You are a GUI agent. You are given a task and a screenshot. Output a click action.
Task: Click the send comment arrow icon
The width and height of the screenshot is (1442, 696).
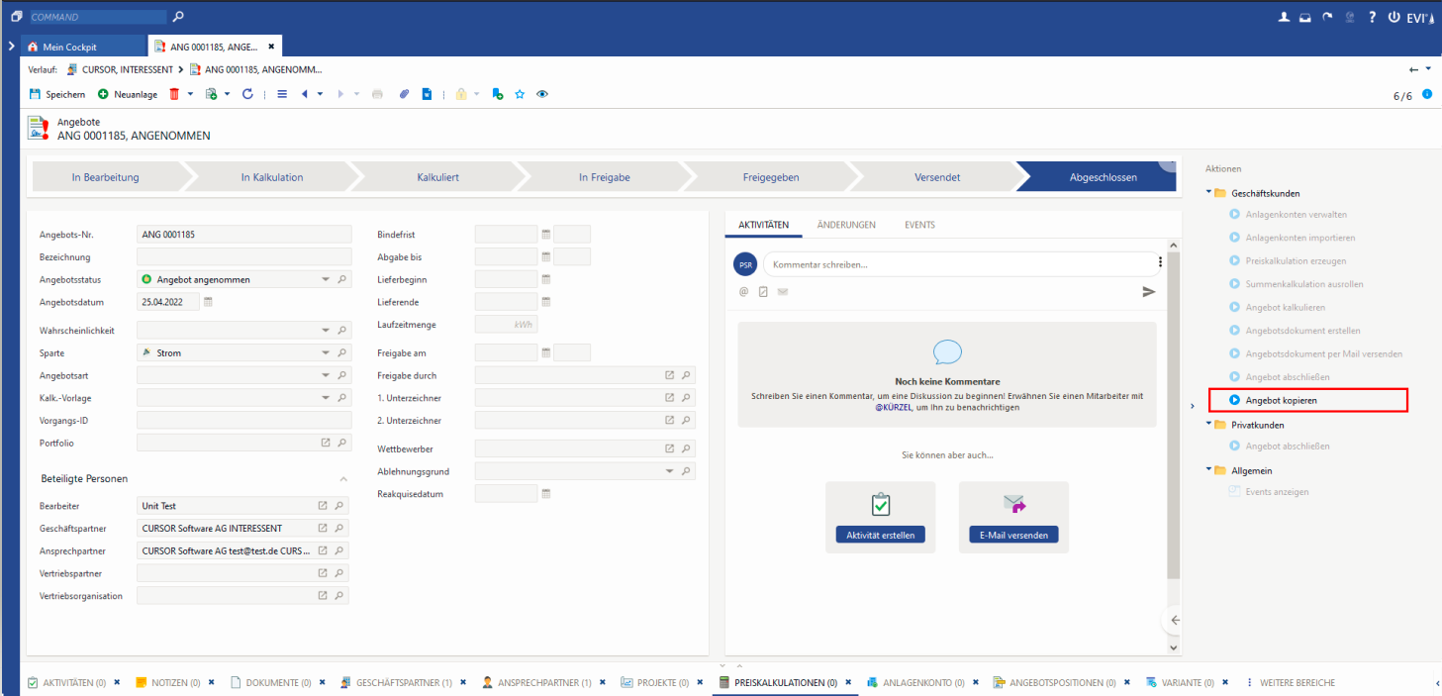1148,291
